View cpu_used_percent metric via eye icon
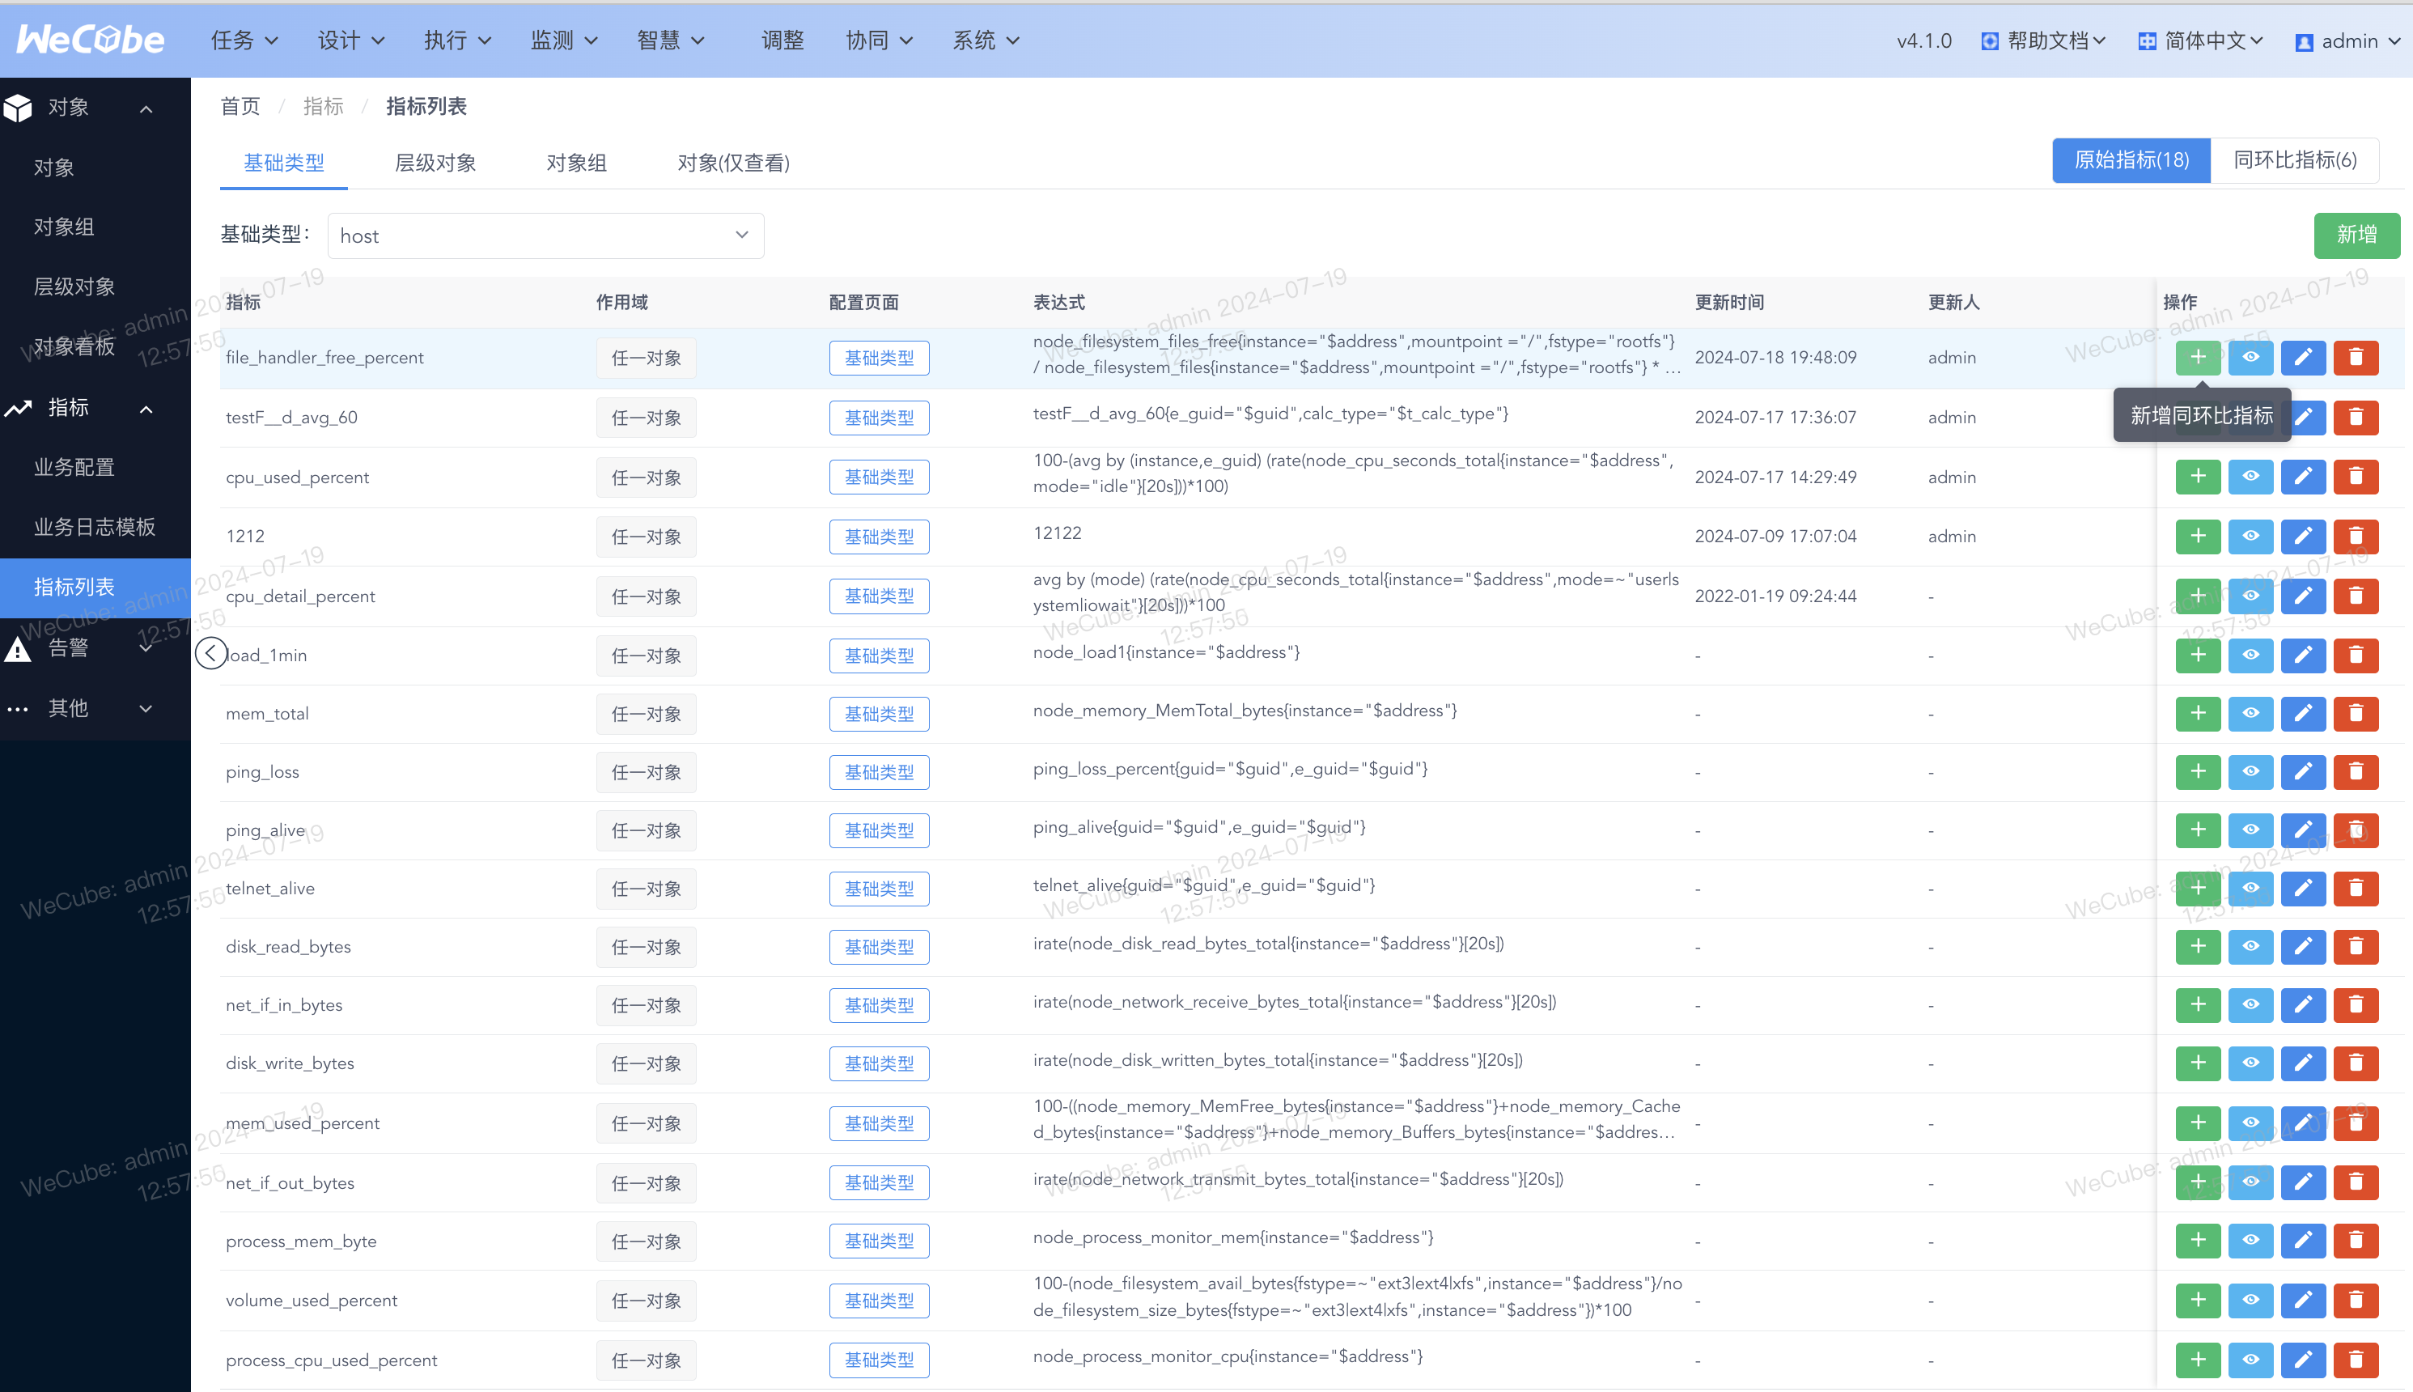This screenshot has width=2413, height=1392. coord(2250,476)
